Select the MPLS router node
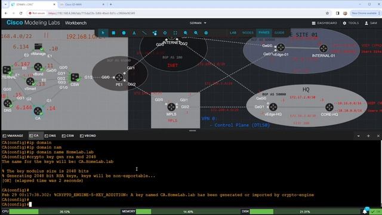The height and width of the screenshot is (215, 382). tap(171, 107)
